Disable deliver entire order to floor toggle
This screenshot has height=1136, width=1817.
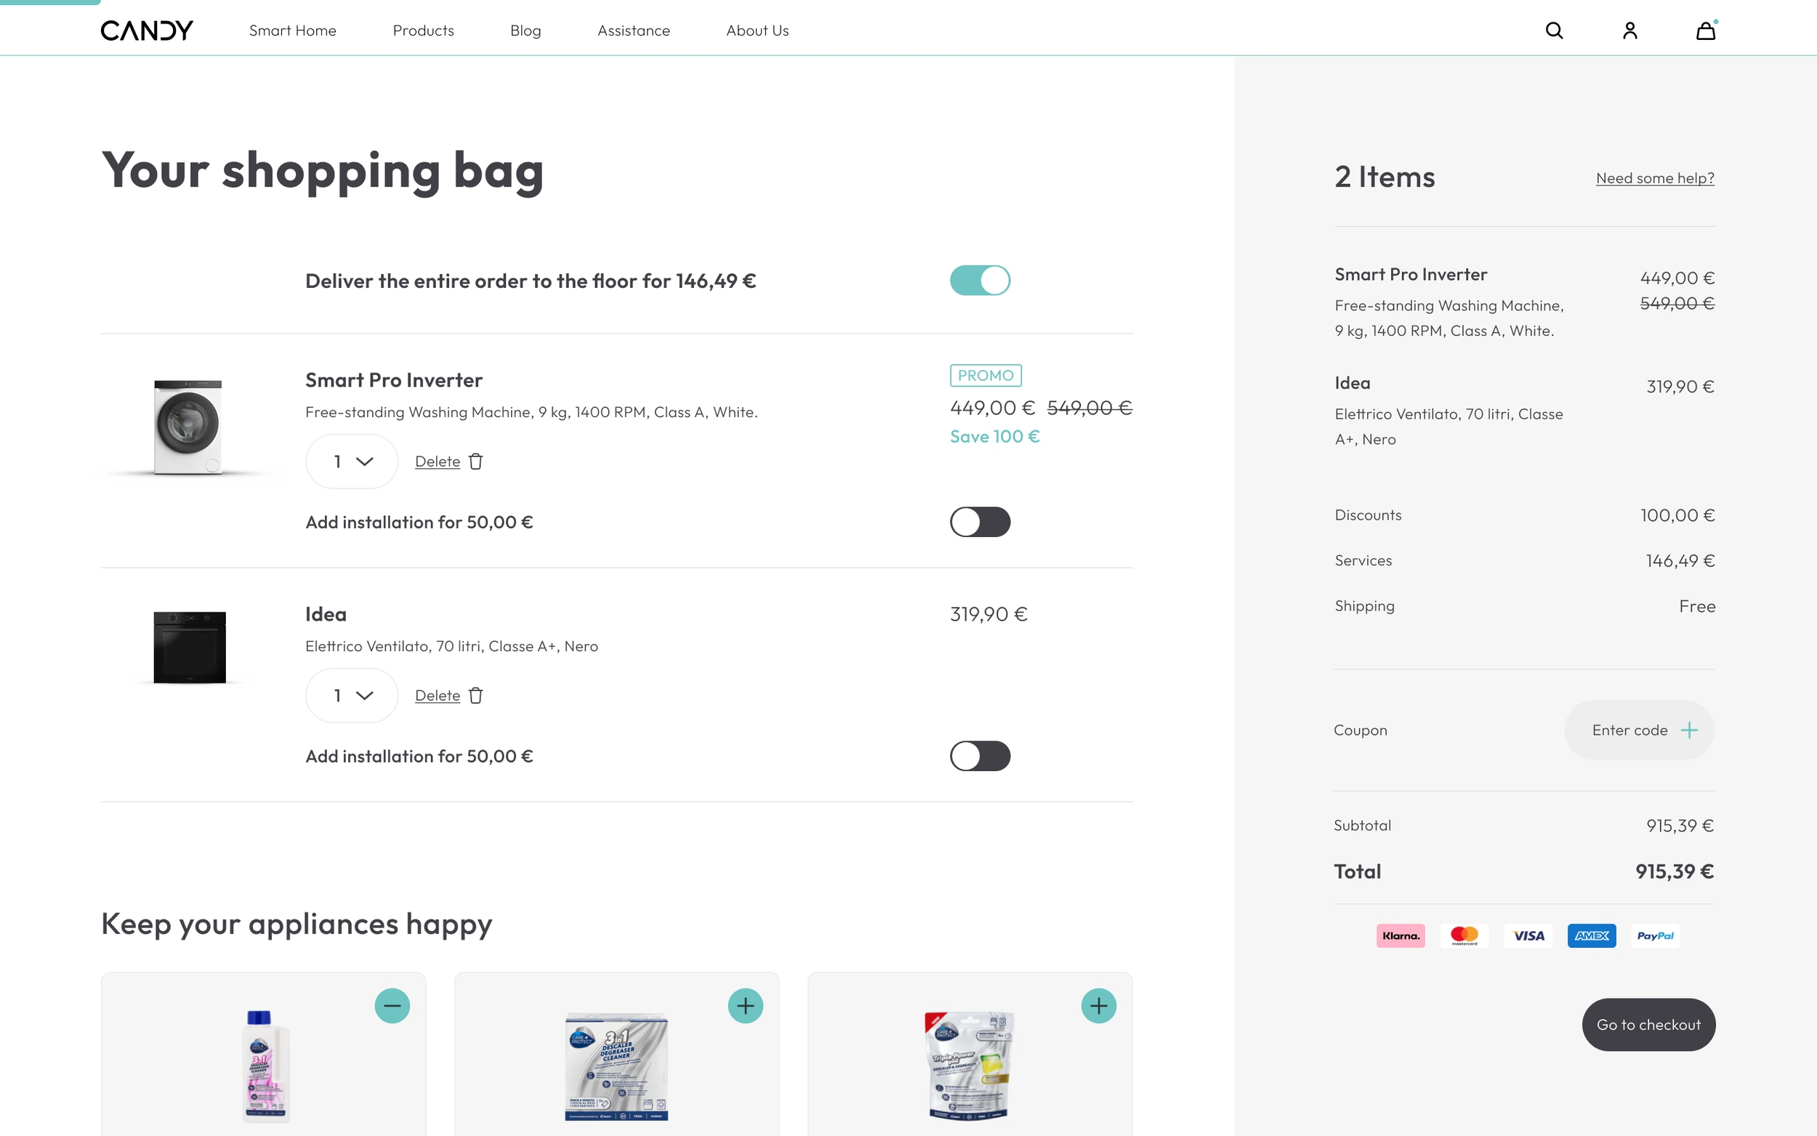tap(980, 281)
